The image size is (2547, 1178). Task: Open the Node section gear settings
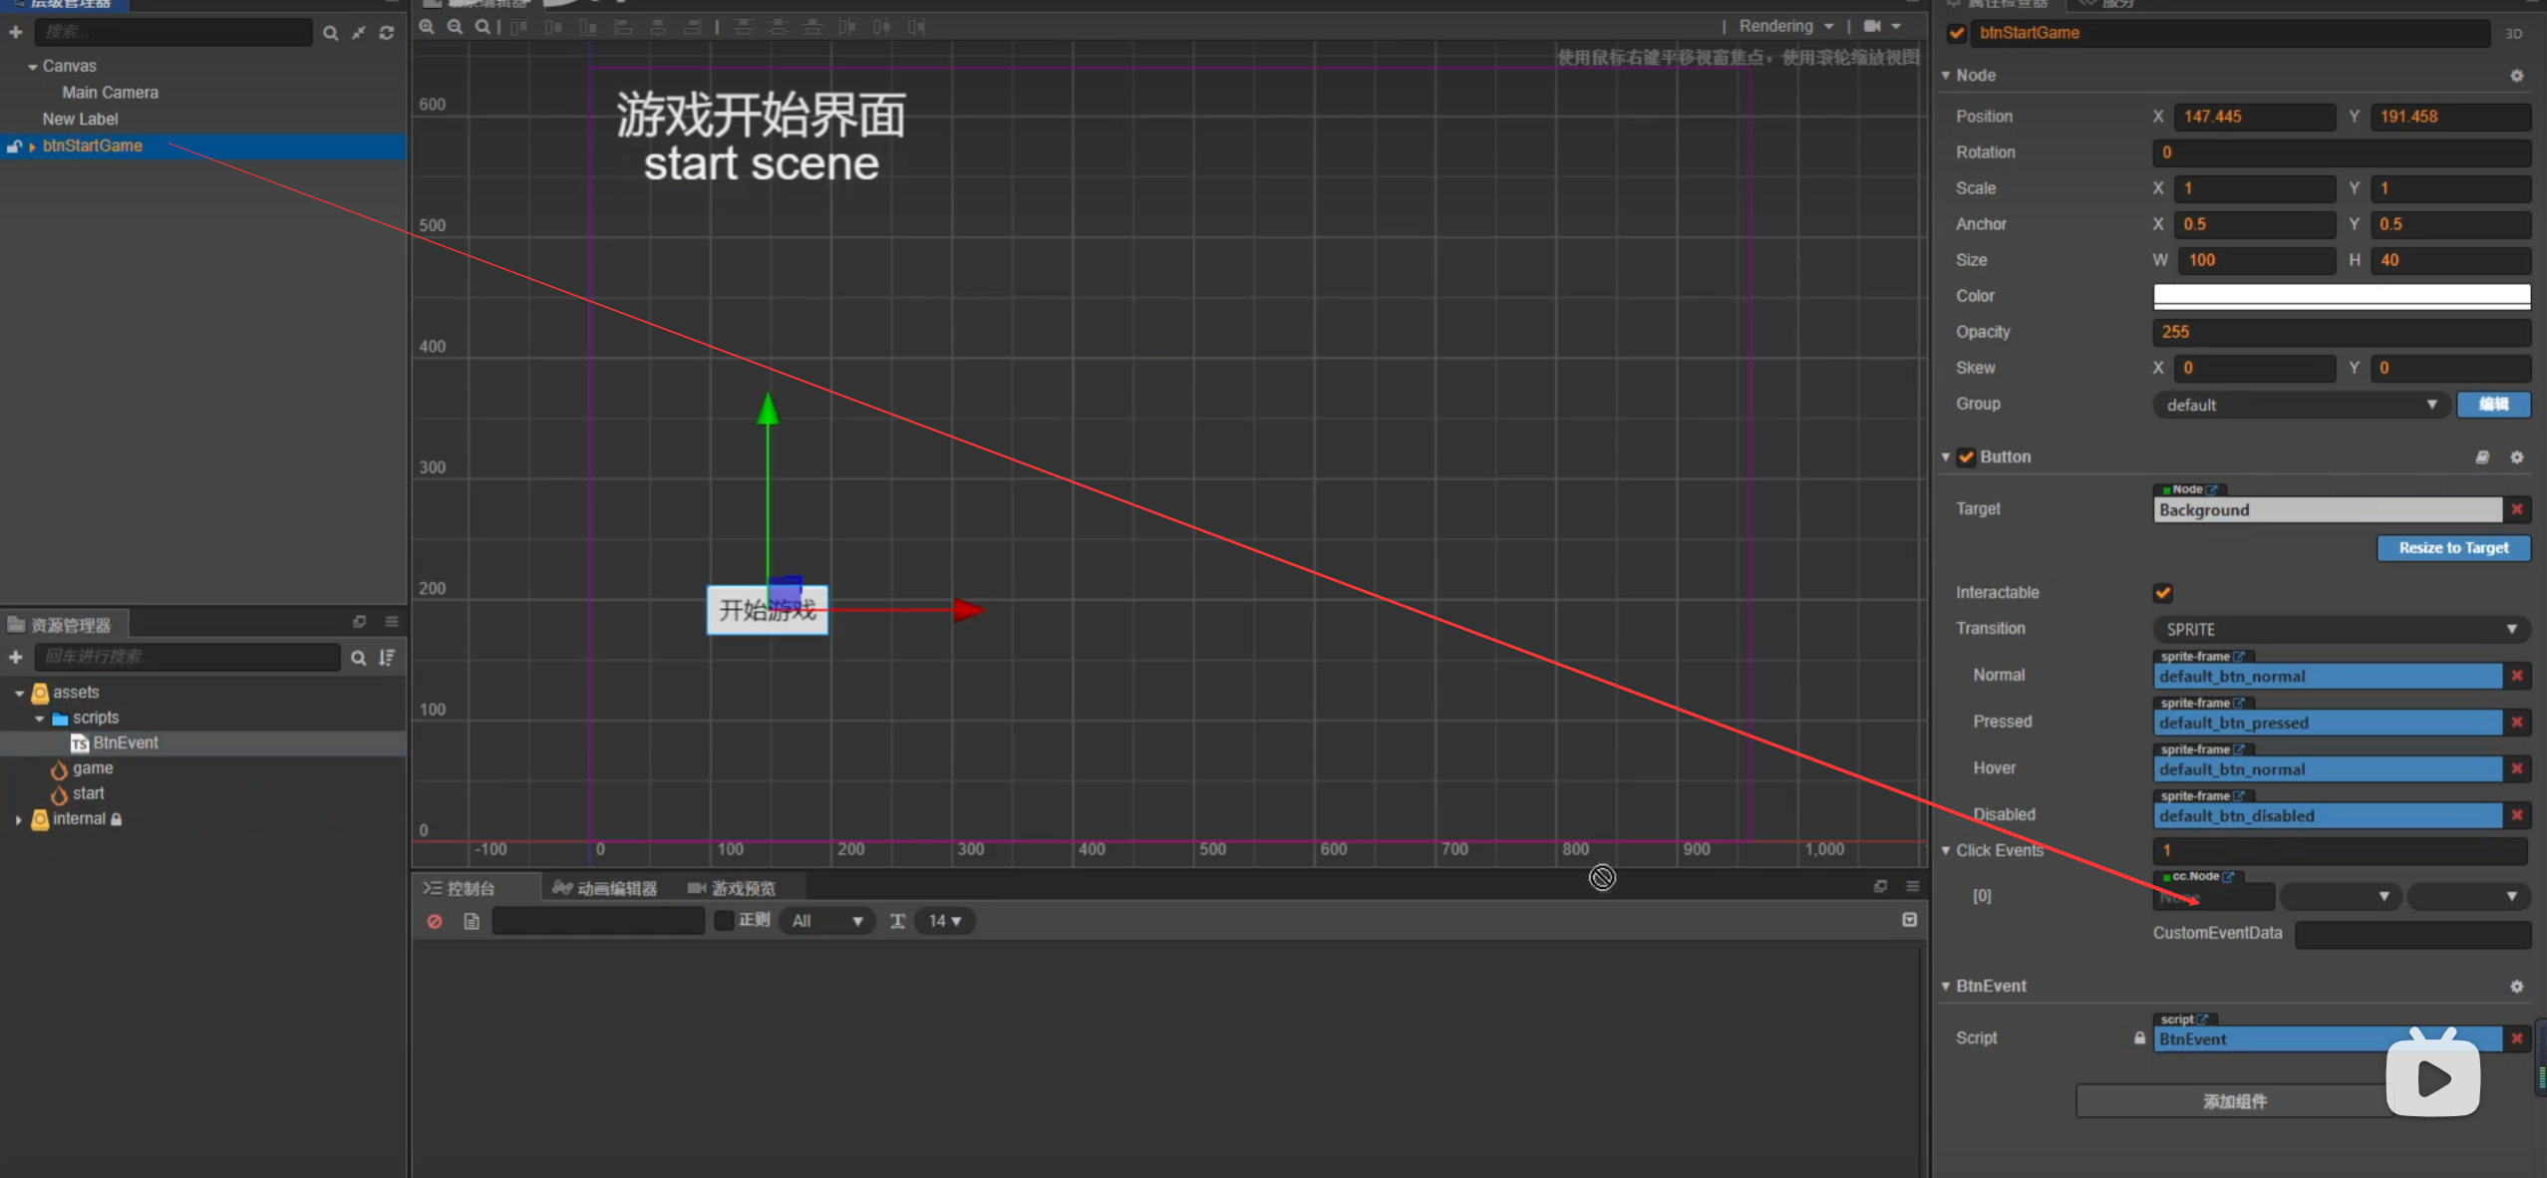(2517, 76)
